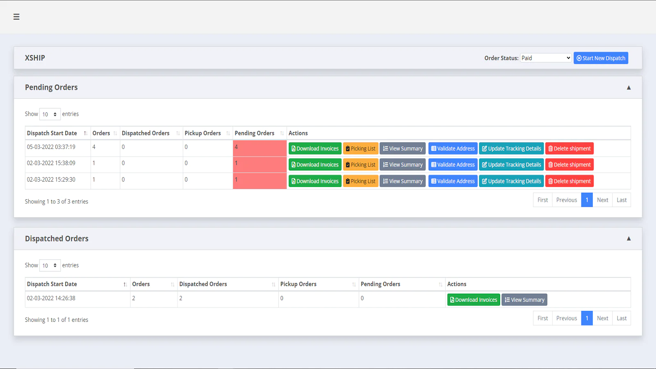Screen dimensions: 656x369
Task: Open the Order Status dropdown
Action: coord(545,58)
